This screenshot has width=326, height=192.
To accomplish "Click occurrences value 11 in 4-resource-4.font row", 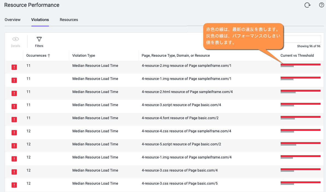I will 28,118.
